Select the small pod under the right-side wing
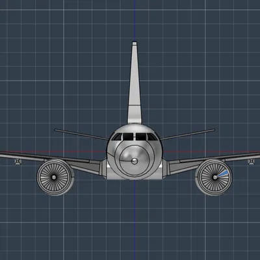This screenshot has width=260, height=260. click(251, 161)
